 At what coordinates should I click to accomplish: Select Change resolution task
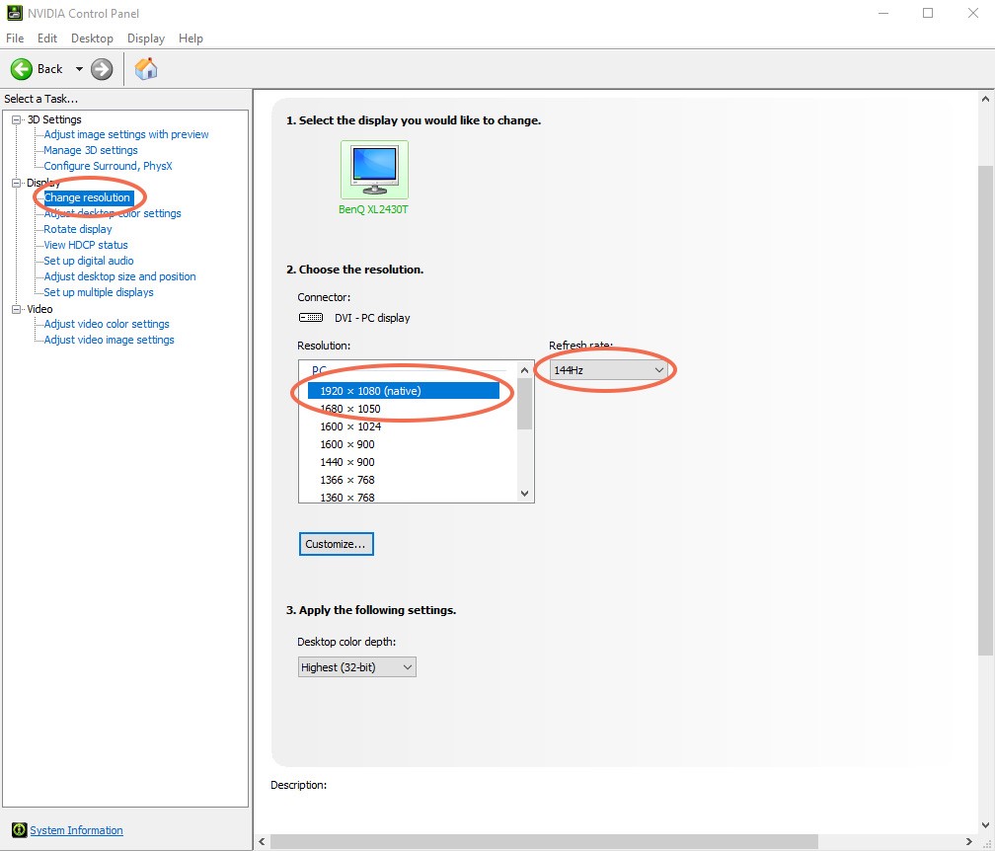click(88, 197)
